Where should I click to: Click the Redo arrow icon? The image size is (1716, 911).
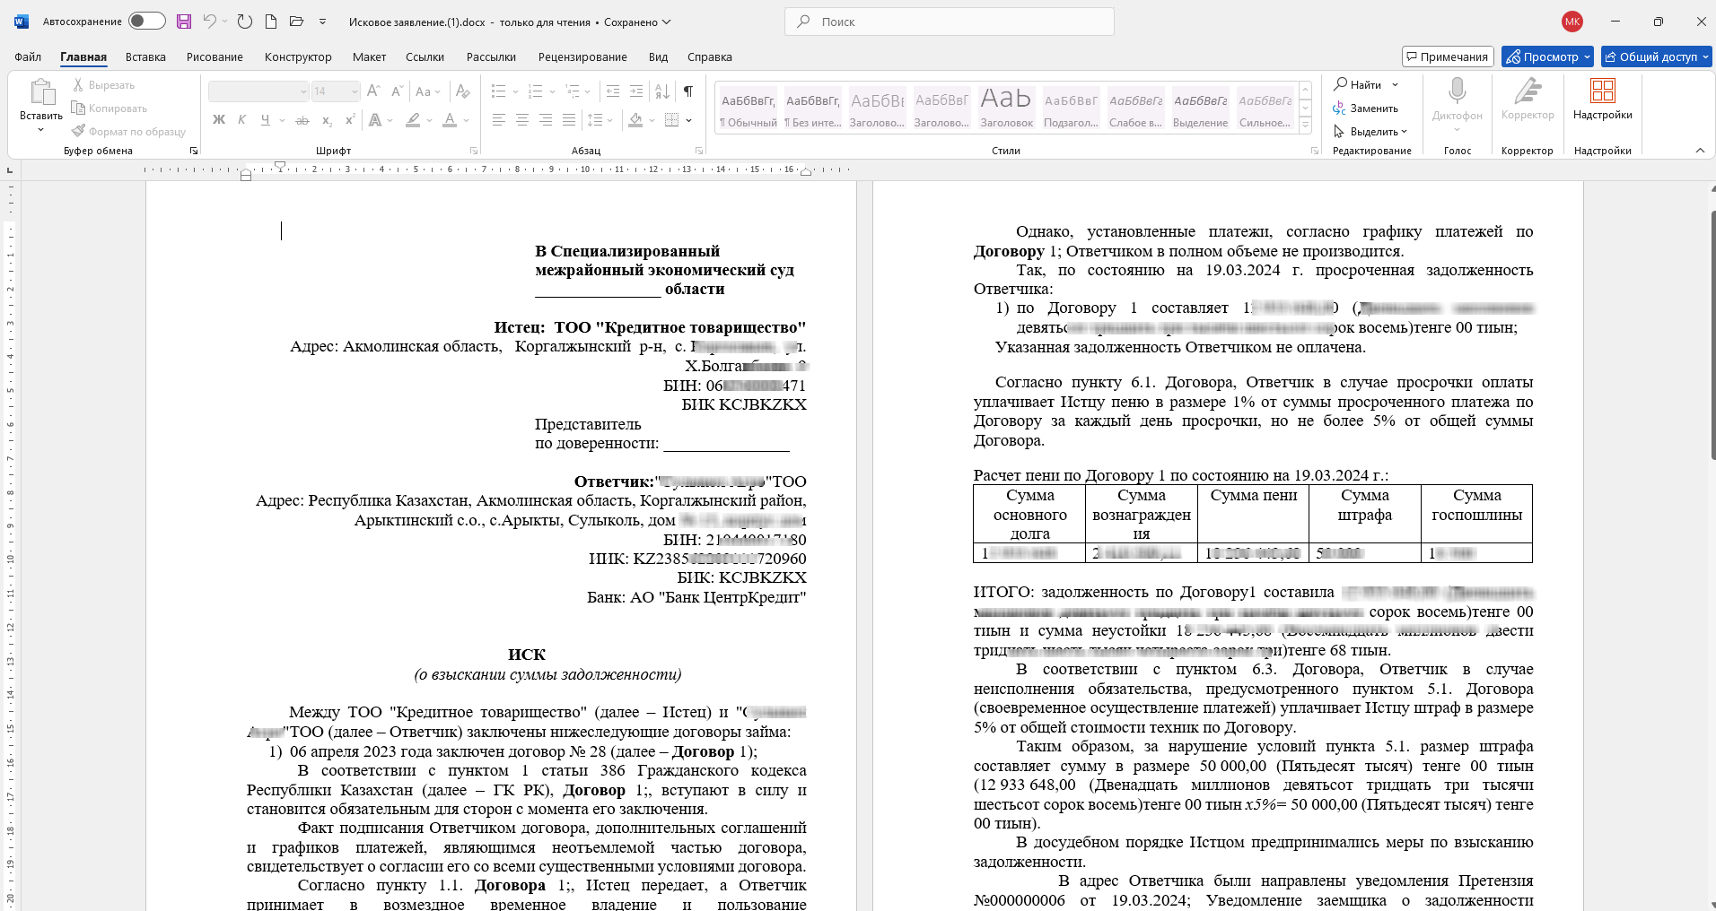[x=245, y=22]
